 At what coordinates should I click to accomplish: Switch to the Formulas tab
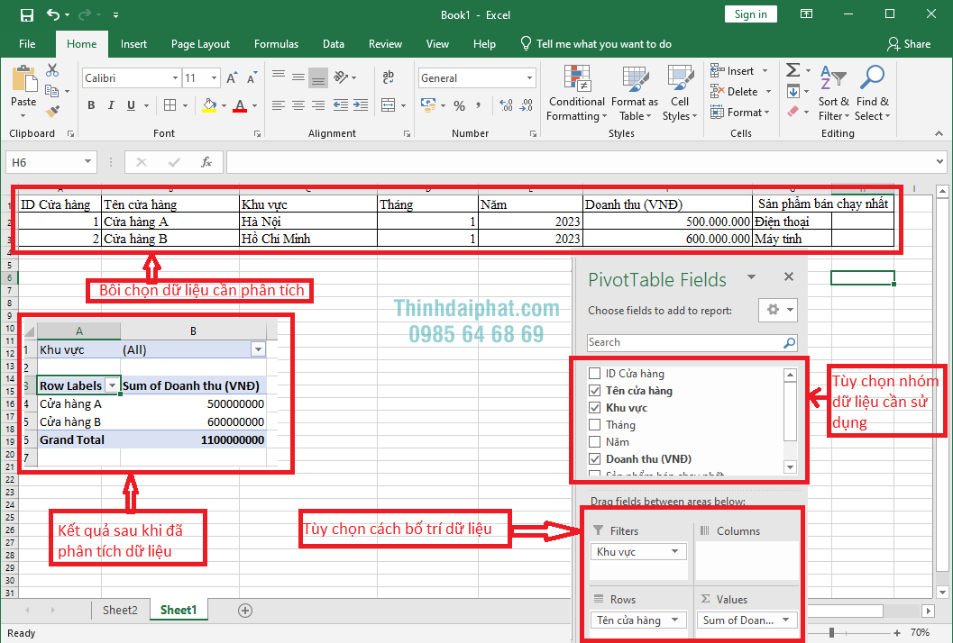tap(277, 44)
